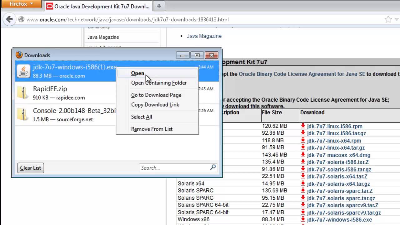Click the globe site identity icon

pyautogui.click(x=21, y=19)
